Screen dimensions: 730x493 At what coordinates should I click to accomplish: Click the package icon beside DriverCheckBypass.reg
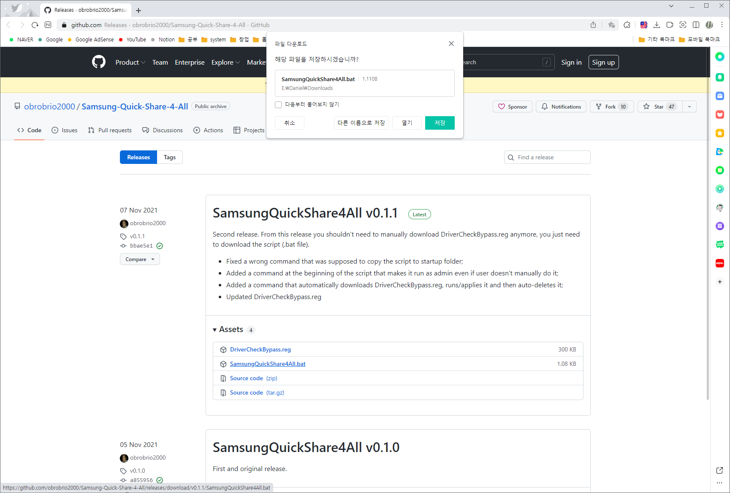(223, 350)
